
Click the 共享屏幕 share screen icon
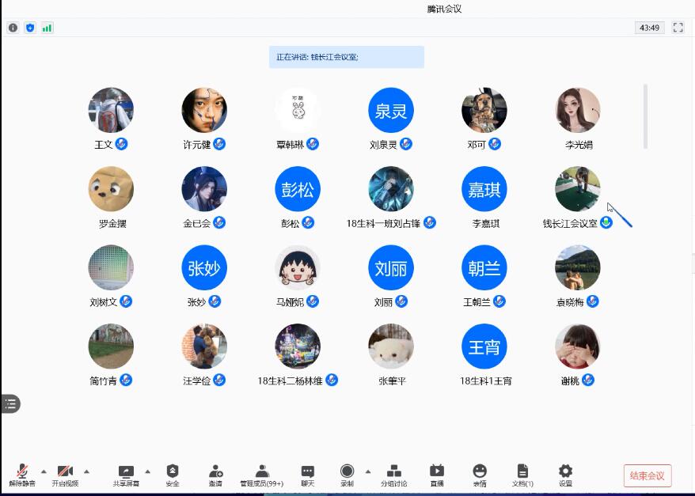[x=125, y=473]
